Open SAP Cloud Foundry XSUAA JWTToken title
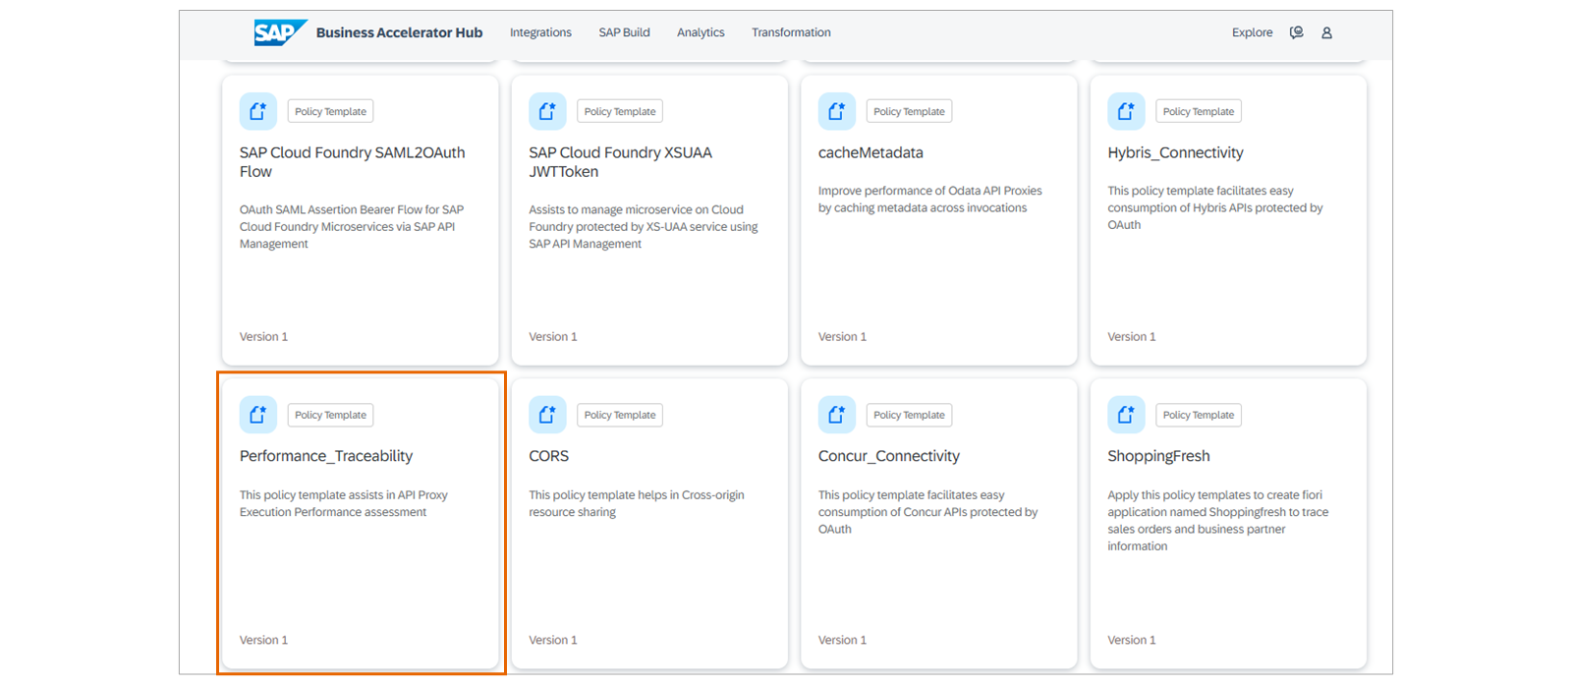This screenshot has width=1572, height=686. (x=620, y=162)
